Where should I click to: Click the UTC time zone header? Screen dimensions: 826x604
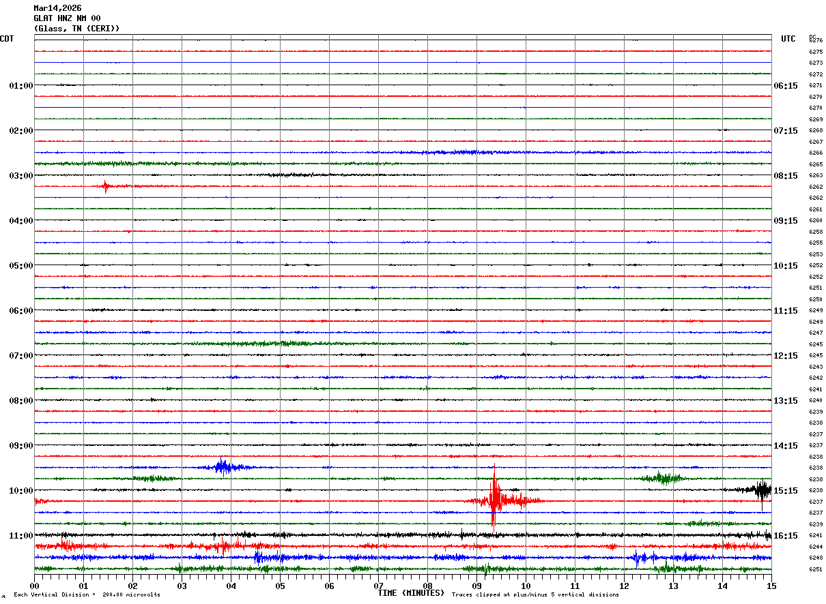pos(788,39)
